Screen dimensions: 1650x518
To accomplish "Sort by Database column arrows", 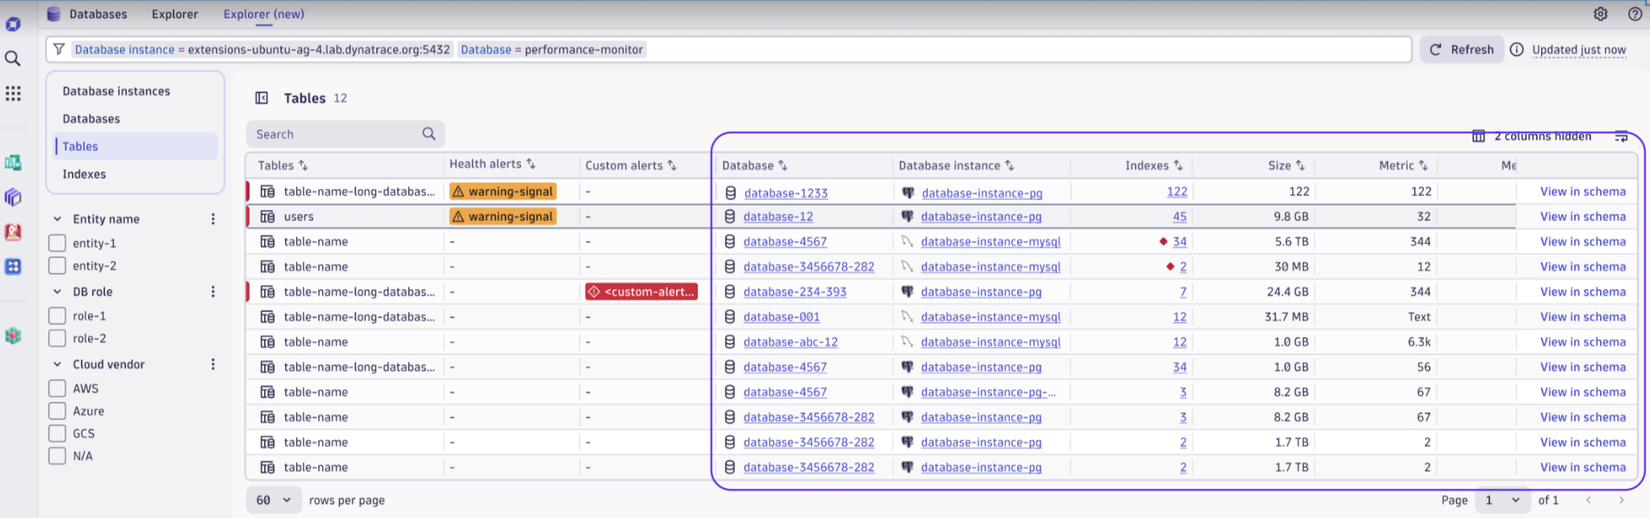I will pyautogui.click(x=783, y=165).
